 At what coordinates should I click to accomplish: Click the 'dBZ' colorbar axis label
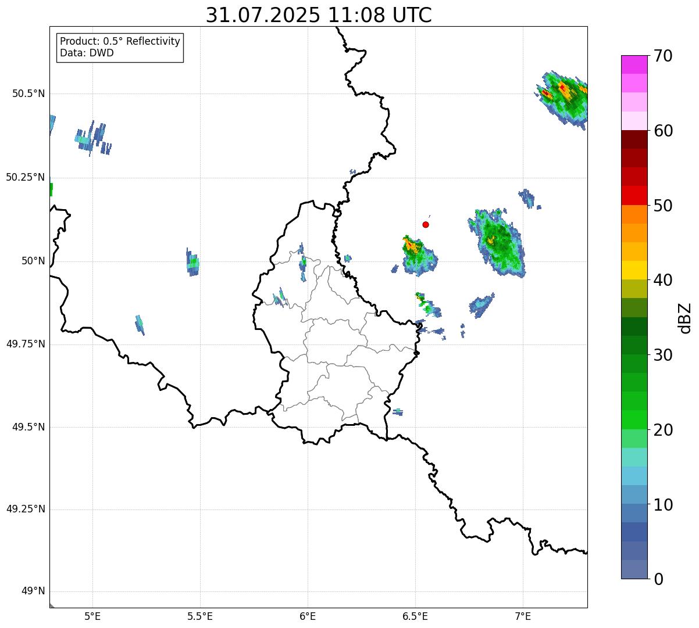pos(685,318)
